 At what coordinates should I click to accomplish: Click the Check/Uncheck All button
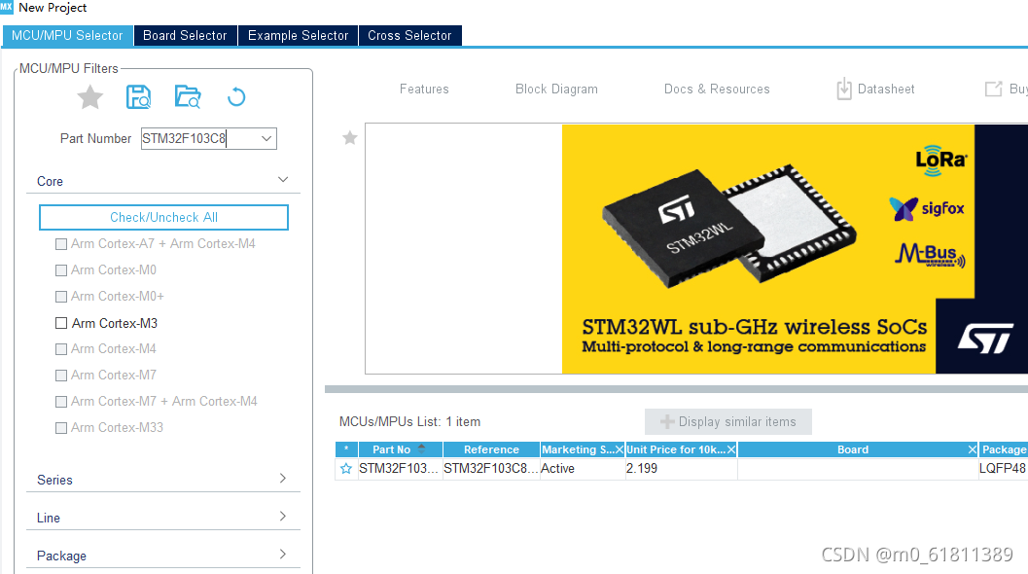pos(164,217)
